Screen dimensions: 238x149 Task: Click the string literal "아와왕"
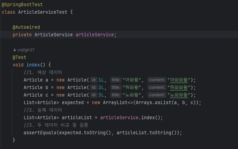coord(132,80)
